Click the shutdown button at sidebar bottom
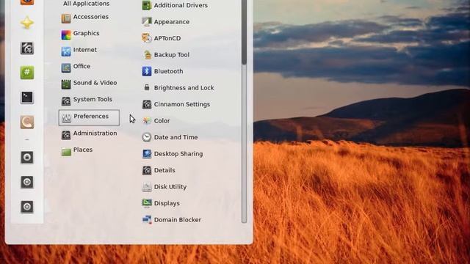This screenshot has height=264, width=470. (27, 207)
